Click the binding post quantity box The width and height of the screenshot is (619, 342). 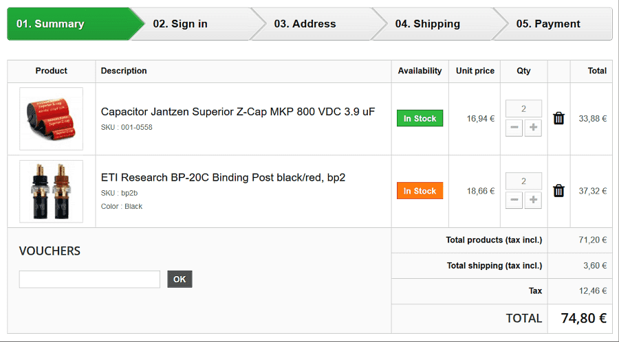pyautogui.click(x=523, y=181)
